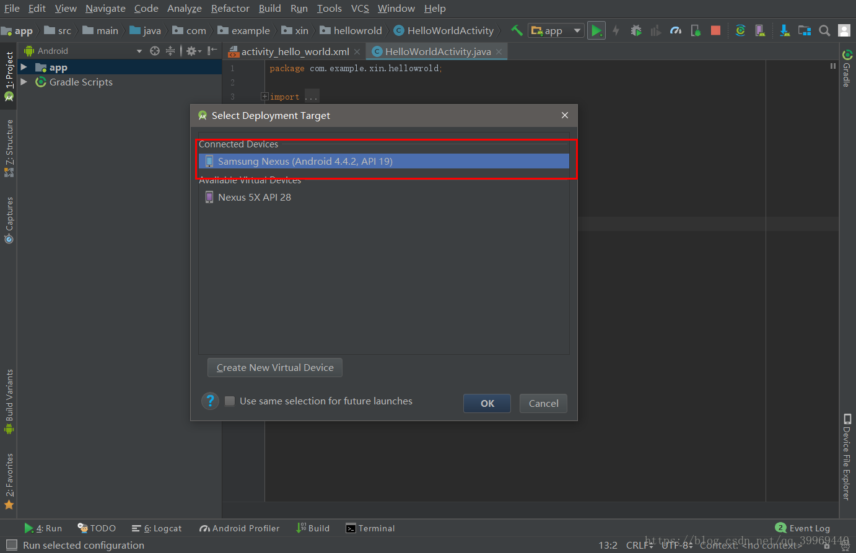This screenshot has width=856, height=553.
Task: Click the Search Everywhere magnifier icon
Action: pyautogui.click(x=824, y=30)
